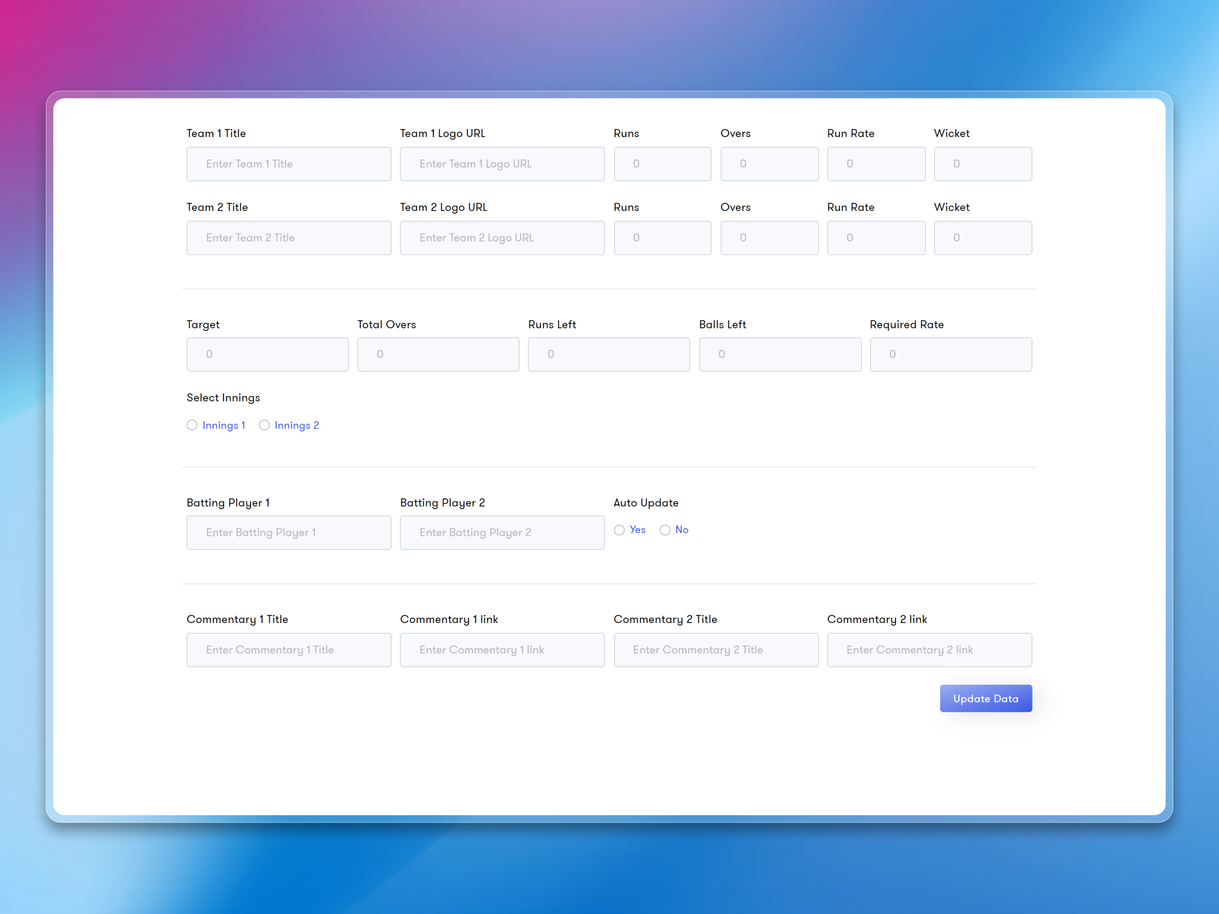
Task: Click the Team 1 Title input field
Action: [x=288, y=164]
